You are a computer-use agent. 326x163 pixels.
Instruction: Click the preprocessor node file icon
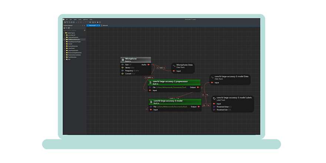click(151, 82)
